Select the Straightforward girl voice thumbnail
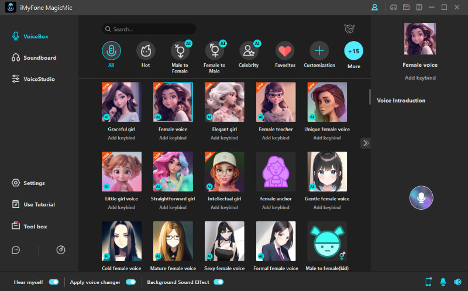This screenshot has width=468, height=291. tap(173, 172)
